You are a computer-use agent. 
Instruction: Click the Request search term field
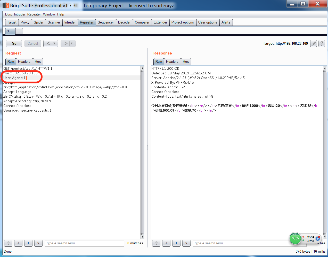coord(85,243)
